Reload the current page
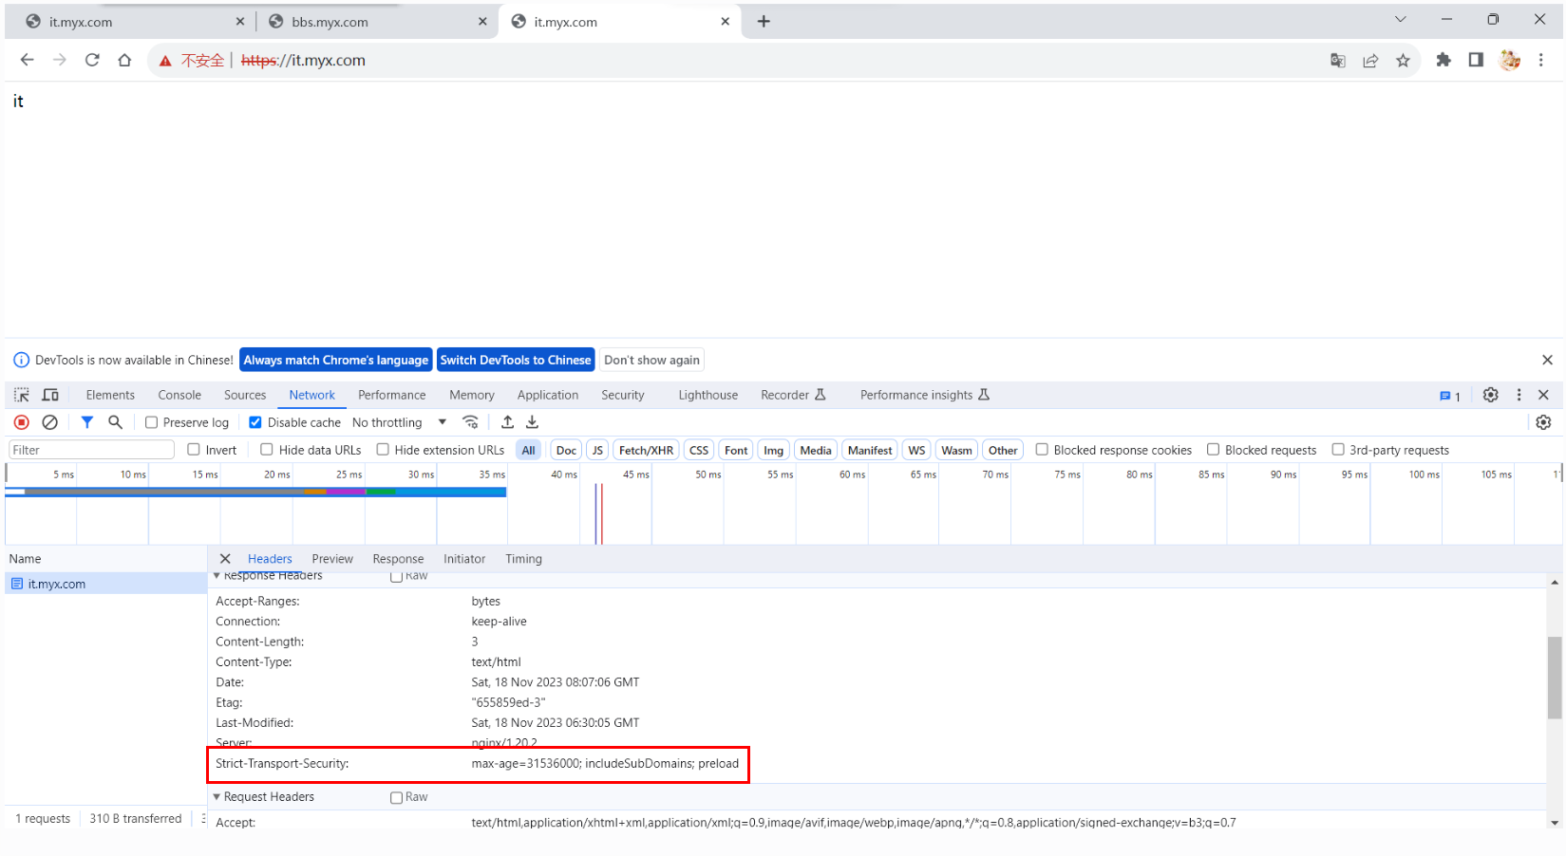1566x856 pixels. click(92, 60)
